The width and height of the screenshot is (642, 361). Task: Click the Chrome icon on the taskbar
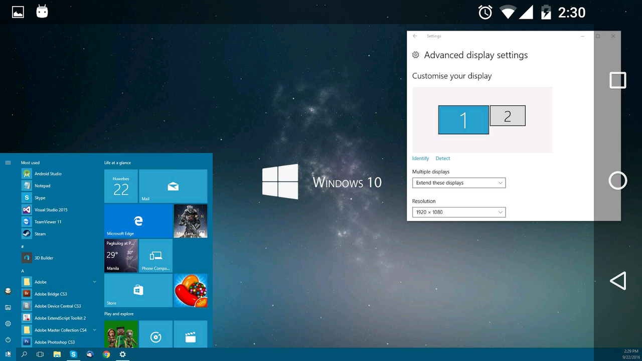[x=106, y=354]
